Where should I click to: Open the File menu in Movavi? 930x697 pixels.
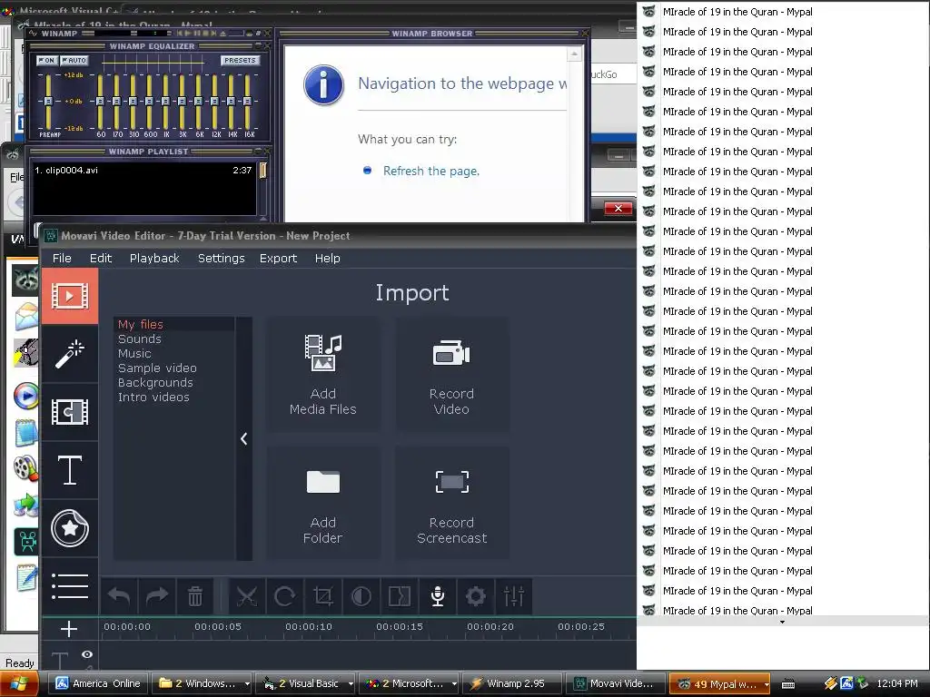tap(62, 259)
